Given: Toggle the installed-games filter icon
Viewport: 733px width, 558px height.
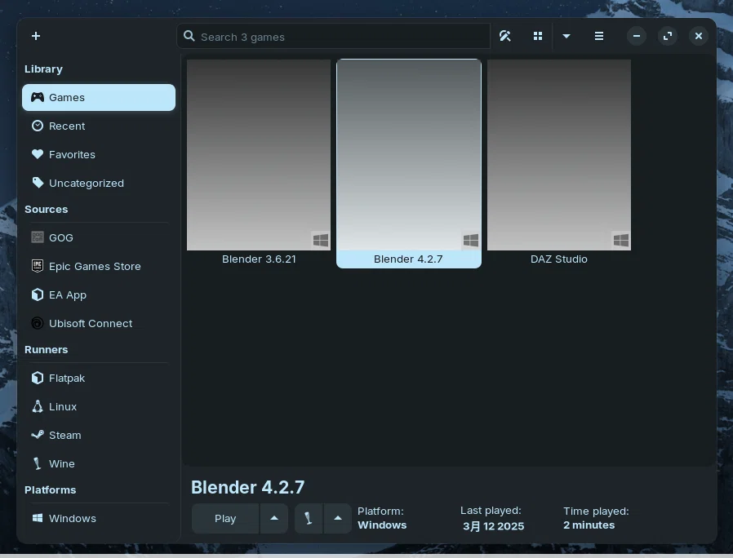Looking at the screenshot, I should click(x=505, y=36).
